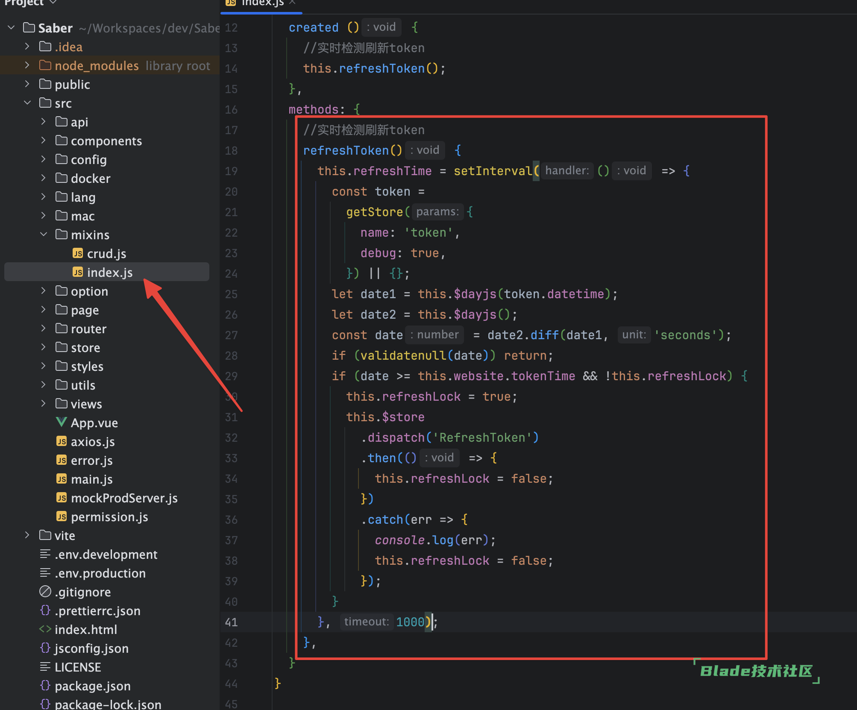Screen dimensions: 857x710
Task: Click the 'RefreshToken' dispatch string
Action: click(482, 437)
